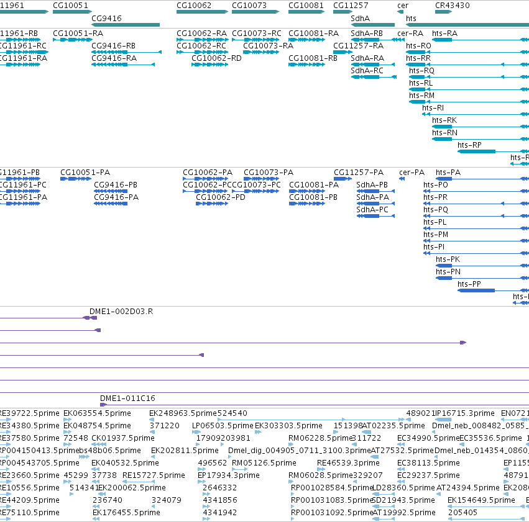Screen dimensions: 529x522
Task: Select the DME1-011C16 feature label
Action: pyautogui.click(x=127, y=398)
